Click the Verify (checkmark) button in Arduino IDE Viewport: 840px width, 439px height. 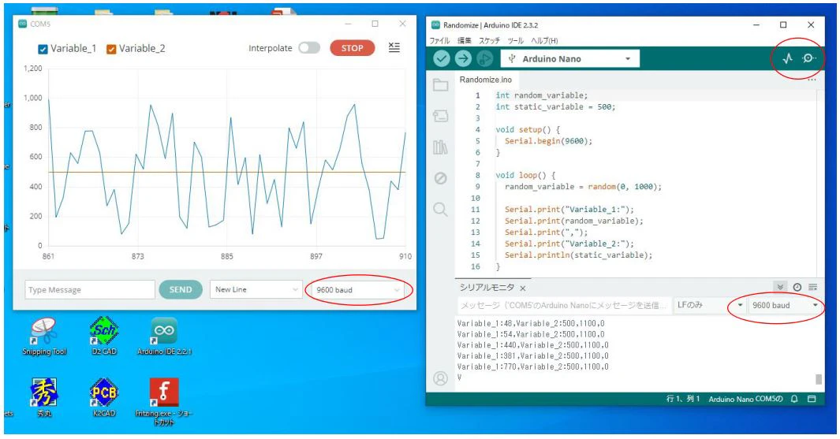pyautogui.click(x=442, y=58)
